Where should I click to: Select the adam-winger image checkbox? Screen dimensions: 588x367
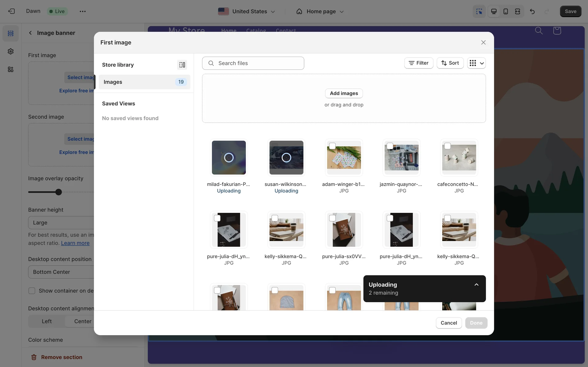(x=332, y=146)
